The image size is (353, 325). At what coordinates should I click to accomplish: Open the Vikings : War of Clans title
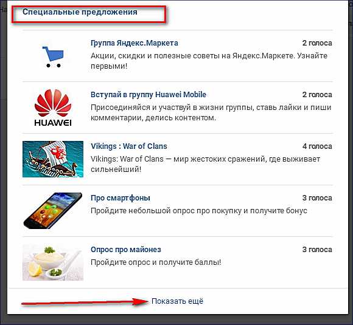coord(129,146)
